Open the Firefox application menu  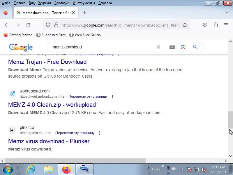tap(226, 25)
